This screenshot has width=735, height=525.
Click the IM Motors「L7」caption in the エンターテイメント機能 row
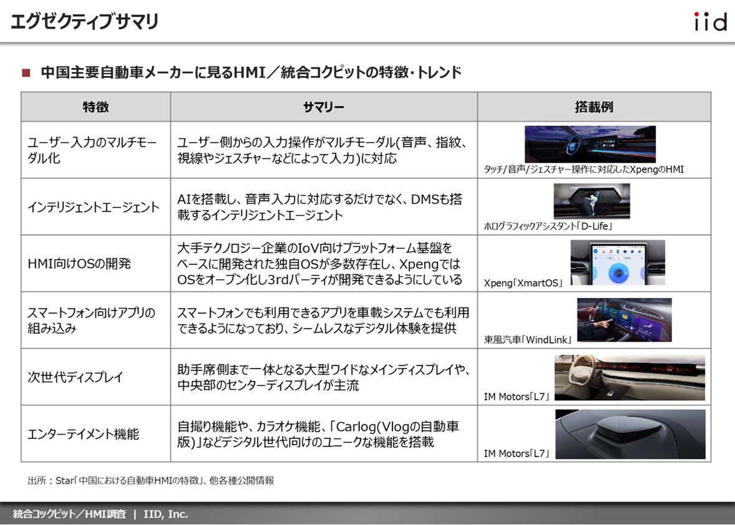click(517, 454)
